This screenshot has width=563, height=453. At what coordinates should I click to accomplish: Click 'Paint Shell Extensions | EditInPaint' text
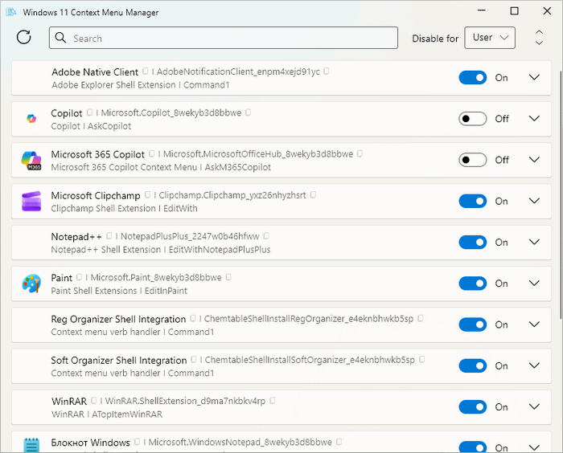119,291
